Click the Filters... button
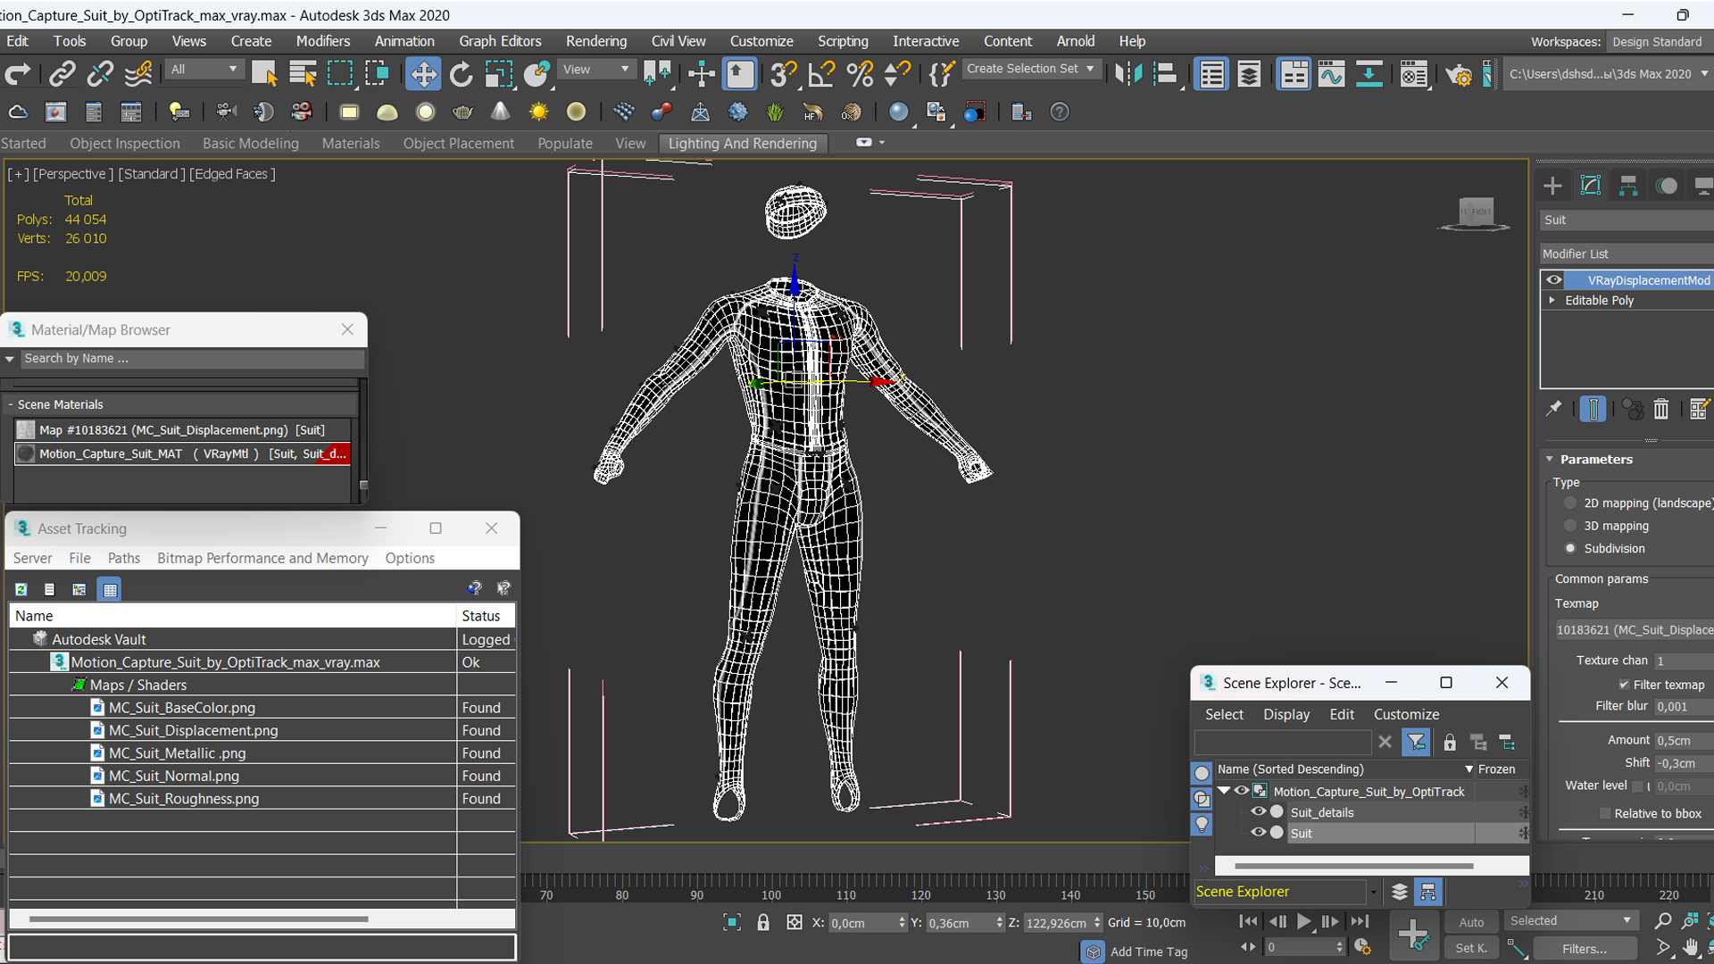The image size is (1714, 964). pos(1585,949)
